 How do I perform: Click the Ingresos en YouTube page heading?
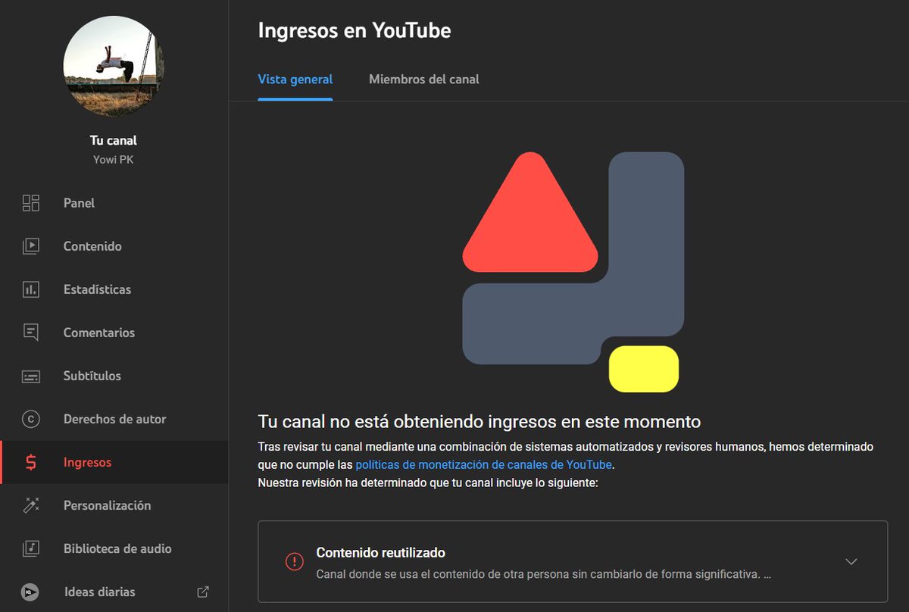coord(355,30)
